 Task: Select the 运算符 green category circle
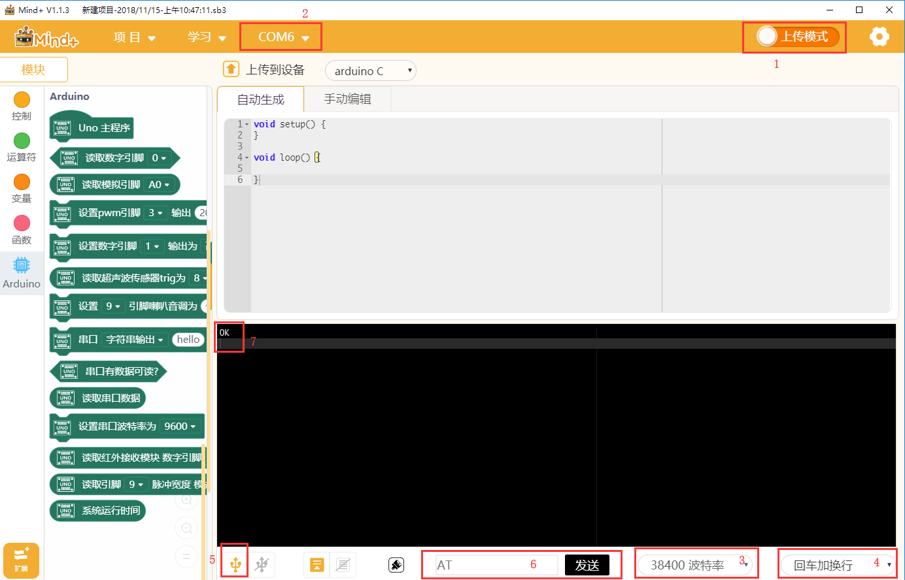coord(22,140)
